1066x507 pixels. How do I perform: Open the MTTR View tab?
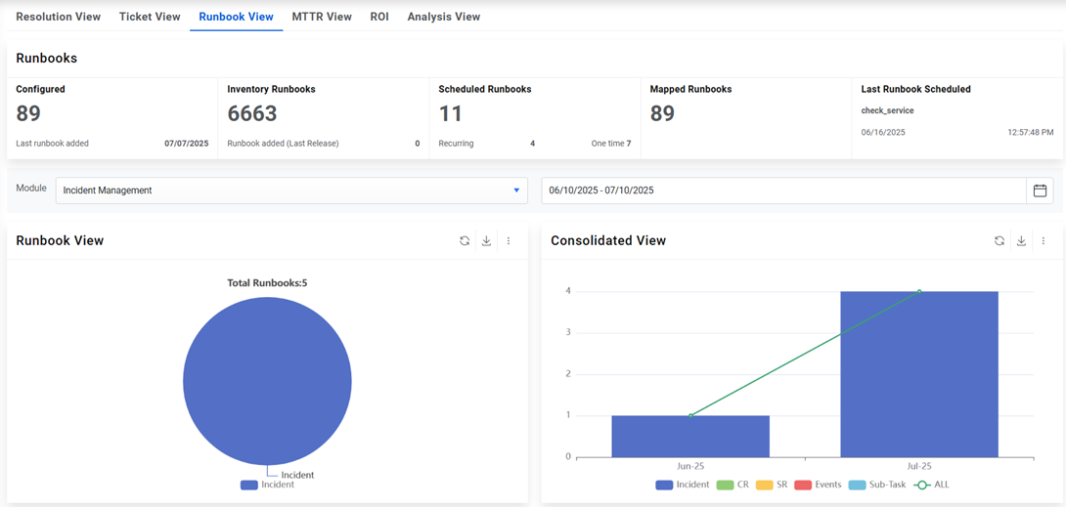tap(322, 17)
